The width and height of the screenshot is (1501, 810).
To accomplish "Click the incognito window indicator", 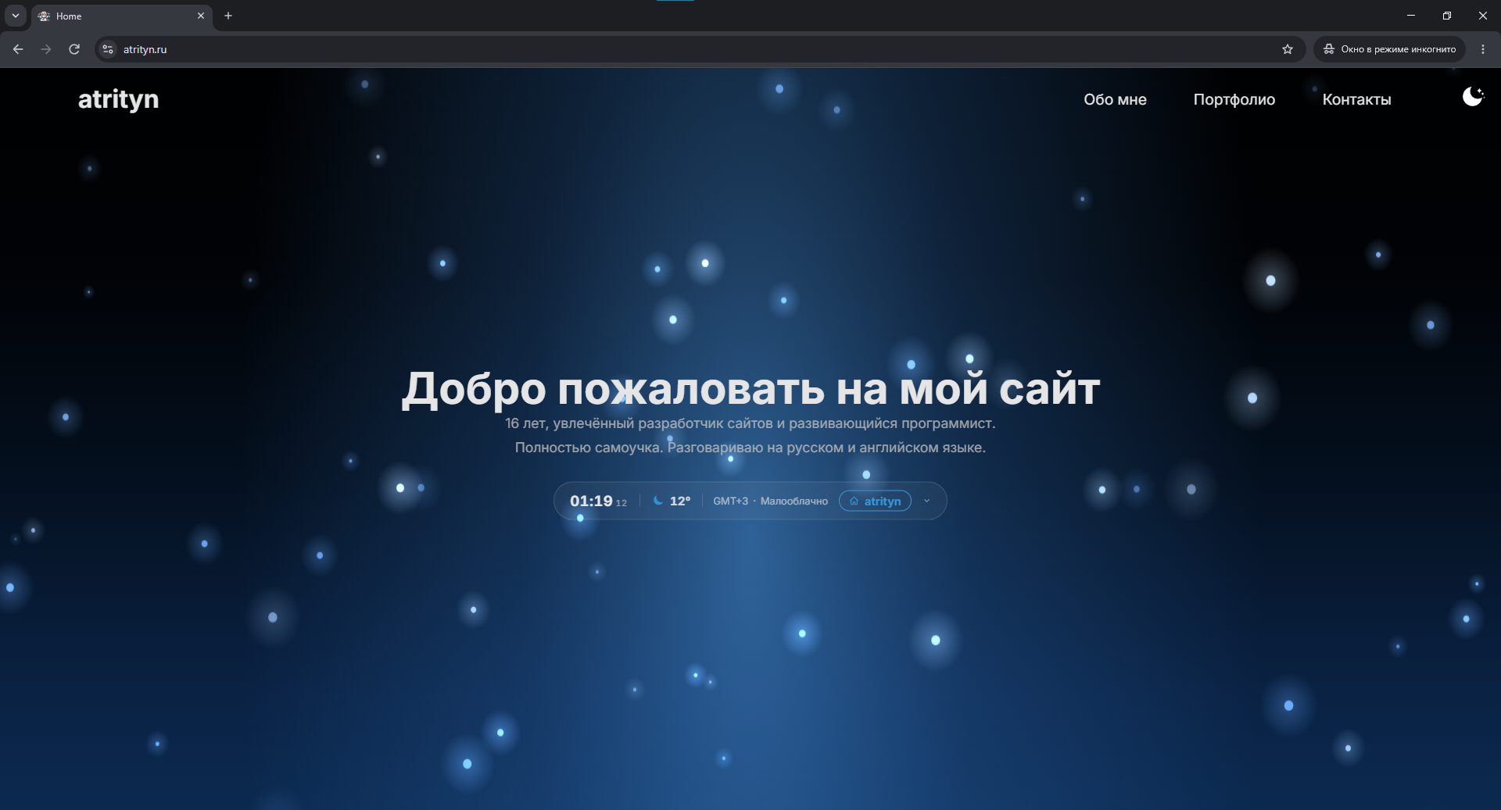I will [x=1389, y=49].
